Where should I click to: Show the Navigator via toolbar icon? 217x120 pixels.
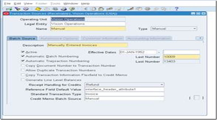pyautogui.click(x=26, y=9)
